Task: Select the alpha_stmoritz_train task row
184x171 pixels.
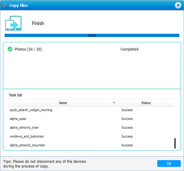Action: pyautogui.click(x=91, y=128)
